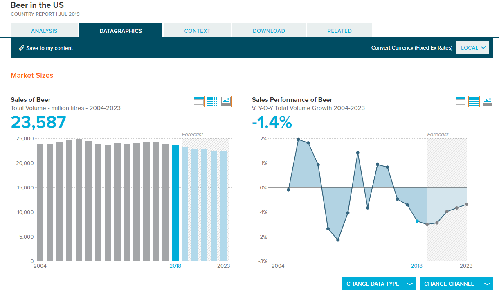Click image export icon for Sales of Beer
This screenshot has height=293, width=499.
click(226, 101)
